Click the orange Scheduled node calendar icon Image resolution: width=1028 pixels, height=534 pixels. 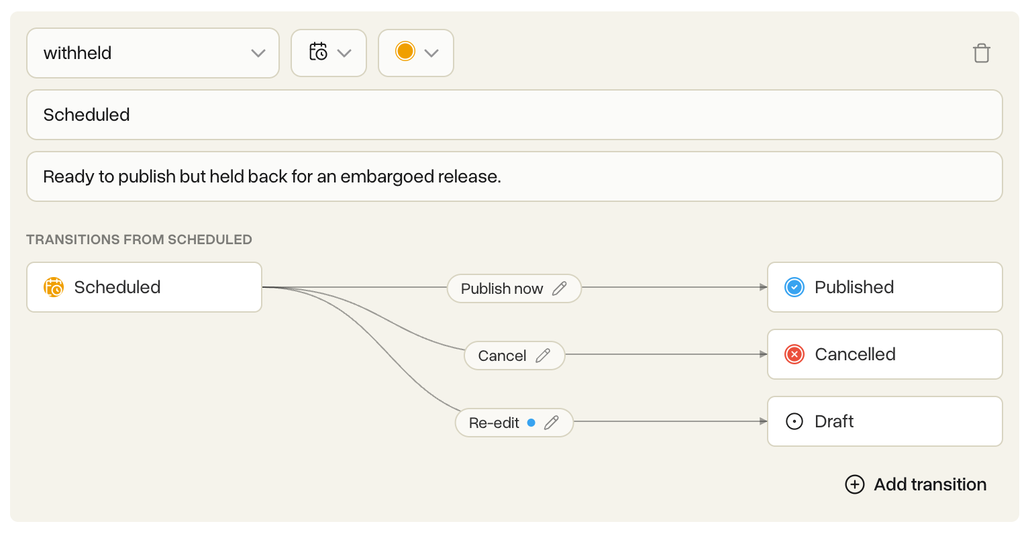tap(54, 287)
